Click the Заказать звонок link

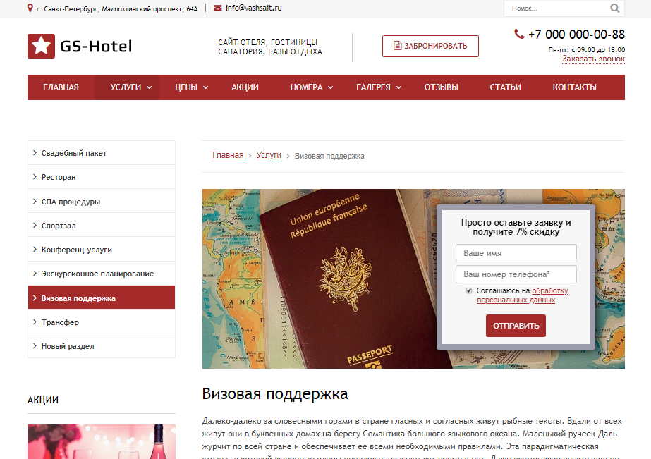pyautogui.click(x=593, y=59)
